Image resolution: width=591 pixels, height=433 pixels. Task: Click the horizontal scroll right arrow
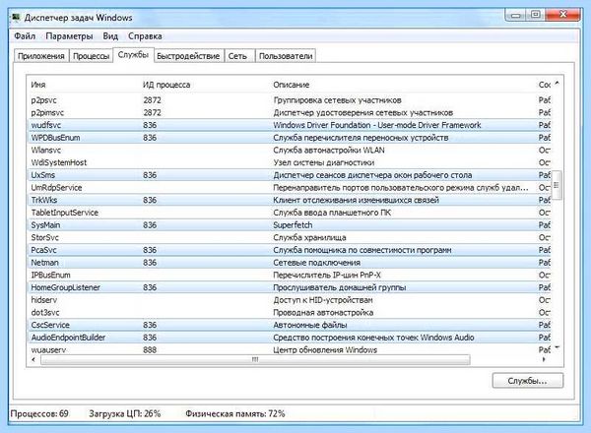tap(544, 359)
